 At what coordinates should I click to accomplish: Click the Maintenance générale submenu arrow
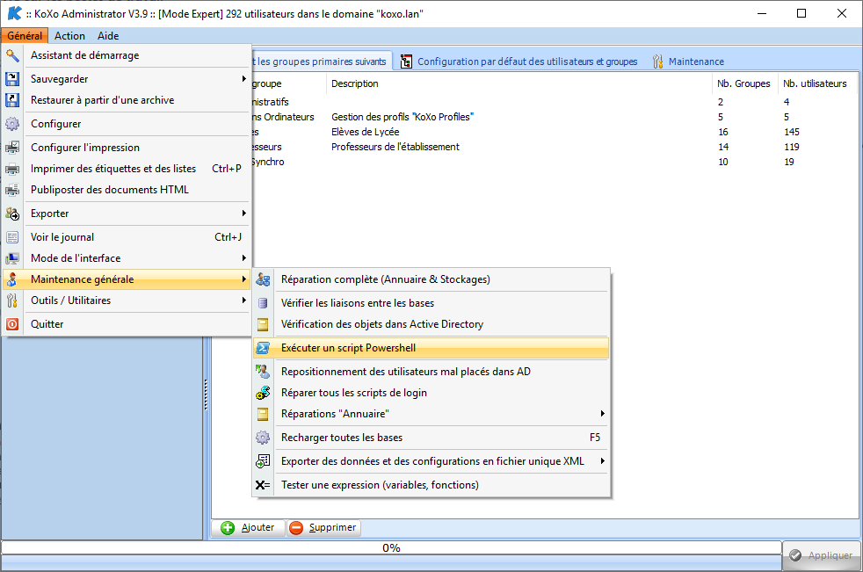point(243,279)
